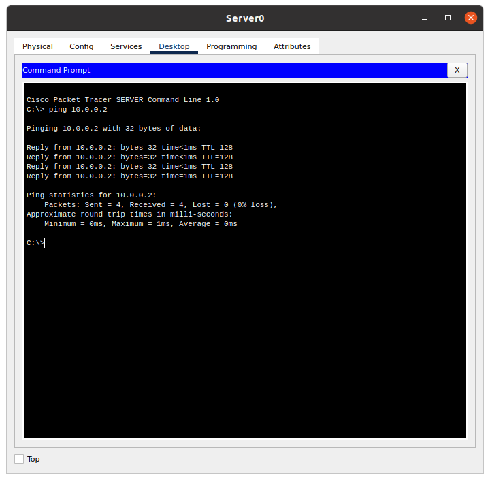490x480 pixels.
Task: Open the Attributes tab
Action: (292, 46)
